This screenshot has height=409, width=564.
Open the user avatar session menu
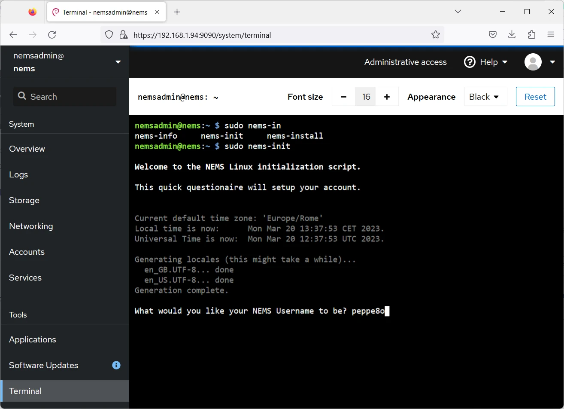coord(540,62)
